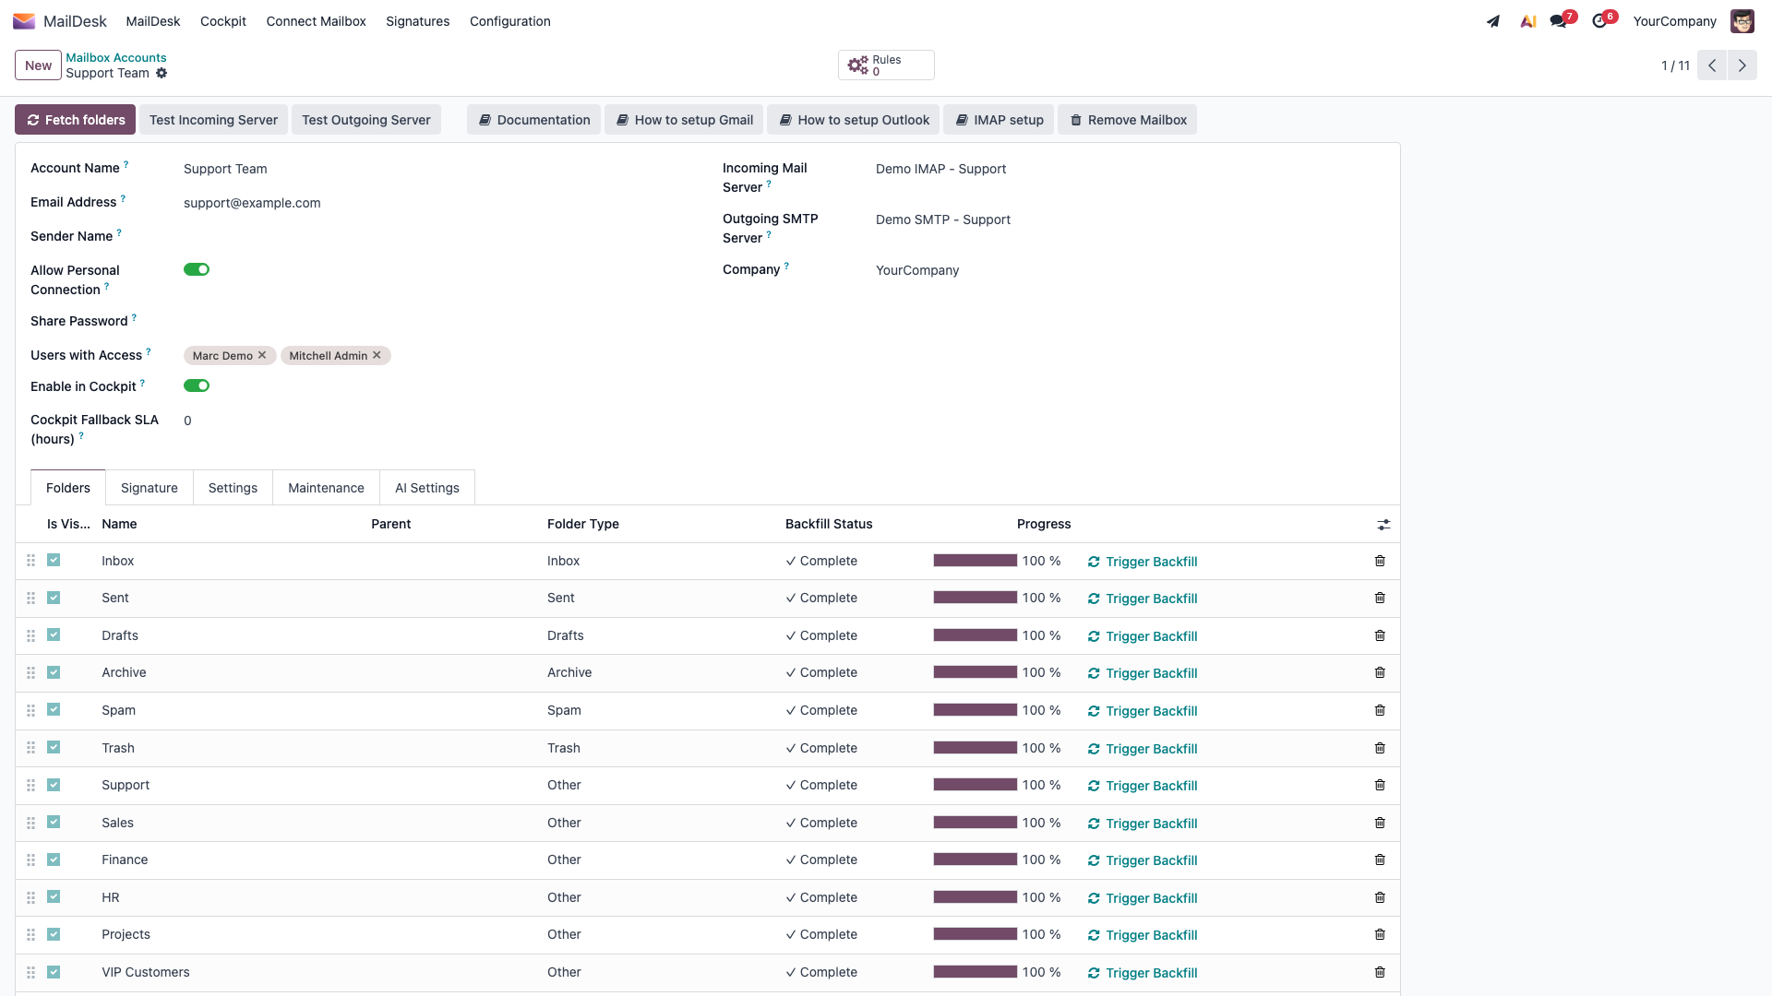The image size is (1772, 996).
Task: Go back to Mailbox Accounts breadcrumb
Action: click(116, 57)
